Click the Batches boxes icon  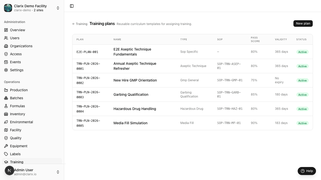[6, 98]
